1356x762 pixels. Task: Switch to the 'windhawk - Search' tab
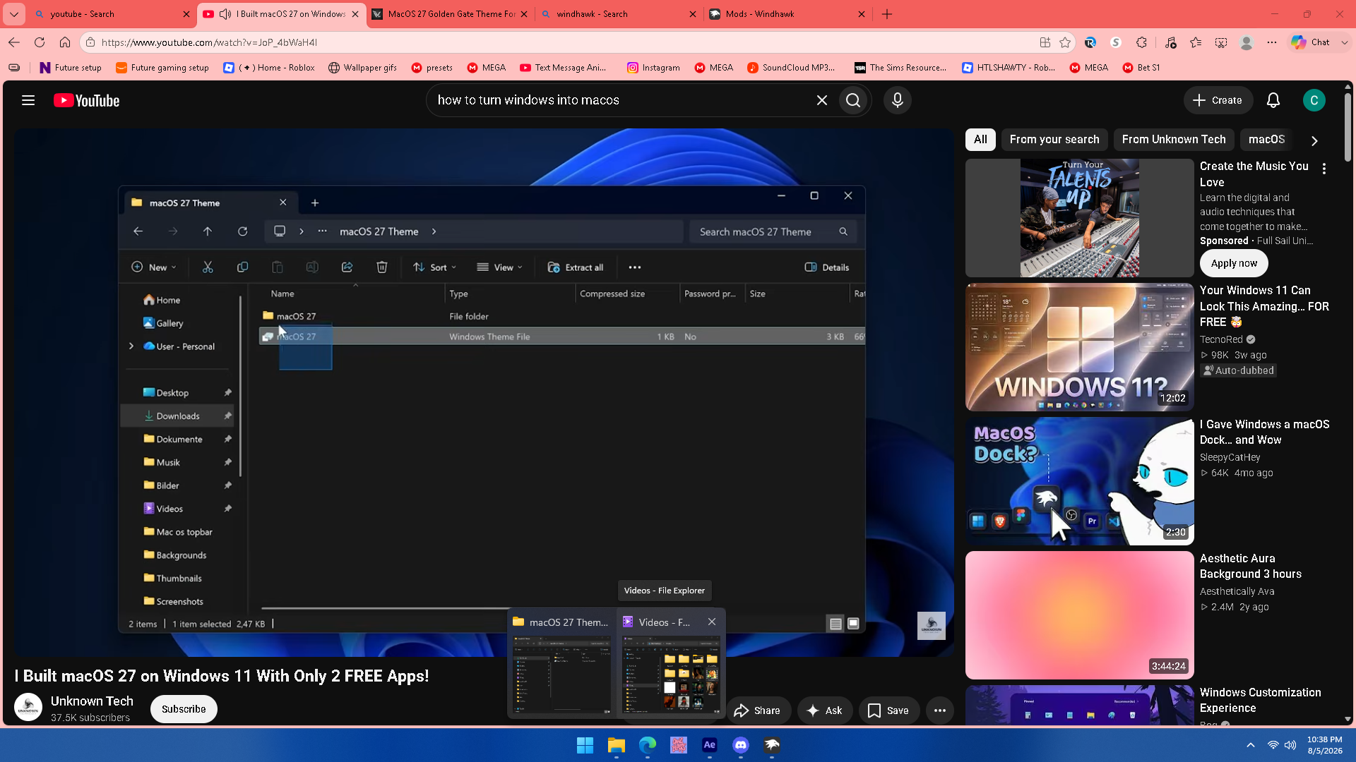coord(619,14)
